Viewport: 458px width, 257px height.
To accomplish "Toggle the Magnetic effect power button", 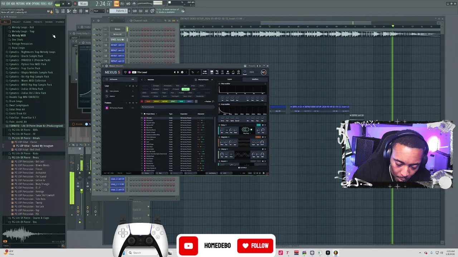I will (x=219, y=137).
